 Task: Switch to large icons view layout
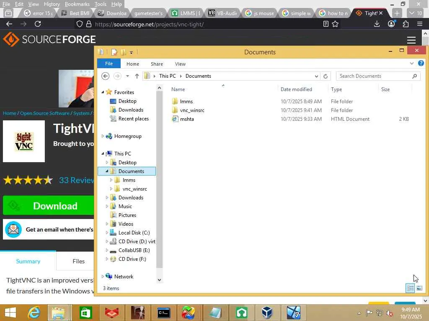(419, 288)
